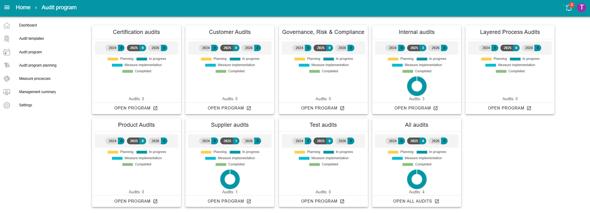Screen dimensions: 590x214
Task: Navigate to Home breadcrumb
Action: coord(23,7)
